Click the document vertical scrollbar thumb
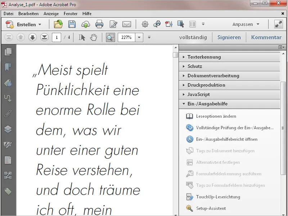 [x=176, y=55]
